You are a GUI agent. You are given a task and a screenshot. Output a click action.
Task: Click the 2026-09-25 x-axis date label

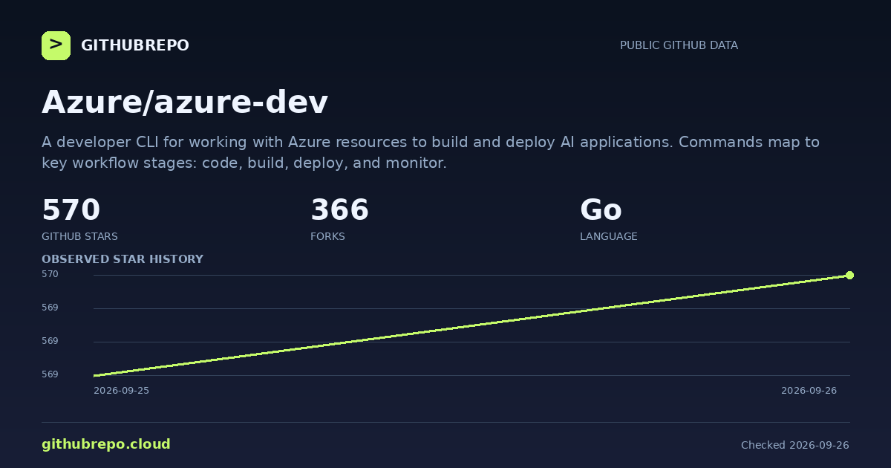pos(121,390)
